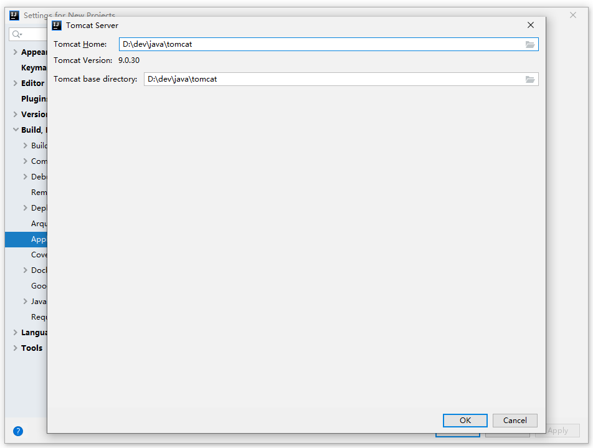Expand the Languages settings node

(x=16, y=333)
